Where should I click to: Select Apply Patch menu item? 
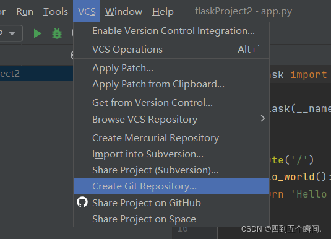(171, 68)
